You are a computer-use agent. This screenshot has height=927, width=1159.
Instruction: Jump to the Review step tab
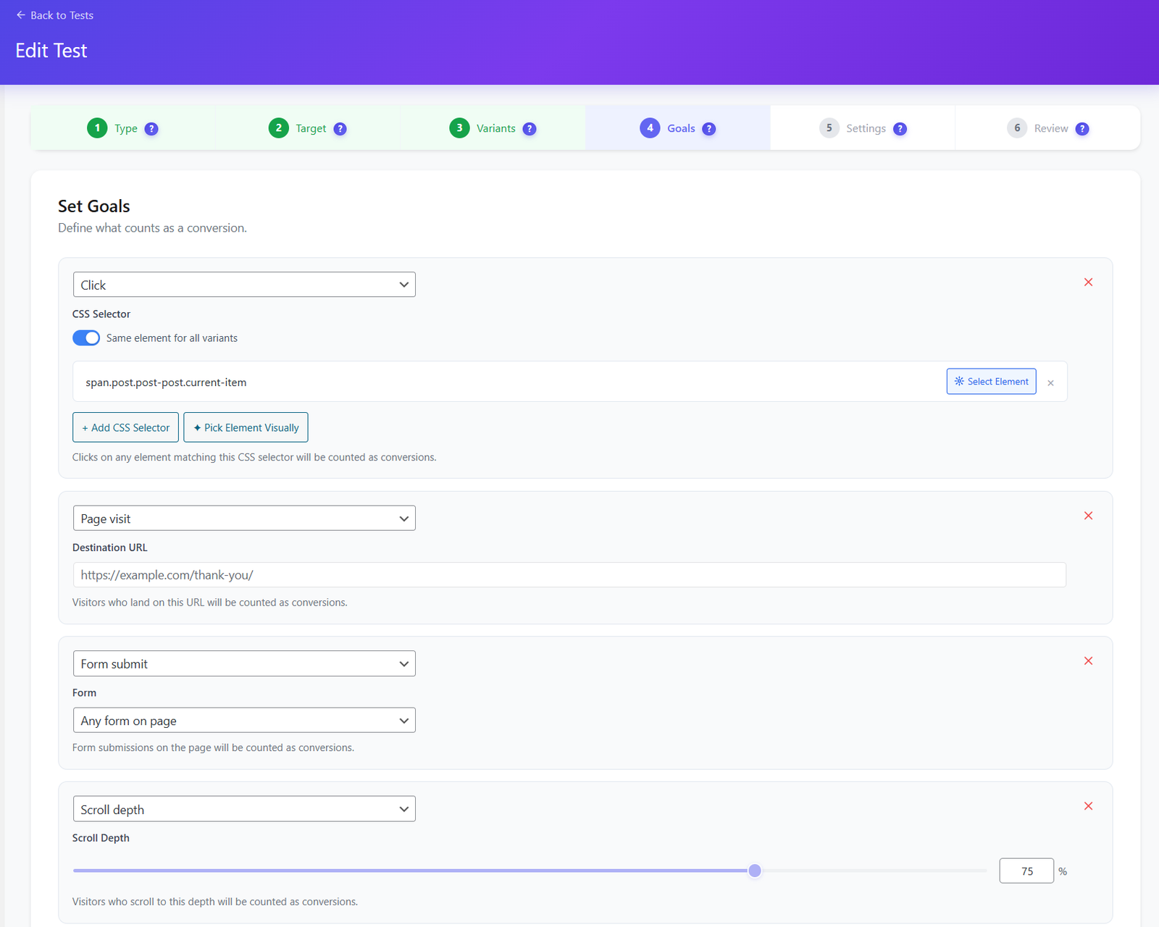pyautogui.click(x=1047, y=128)
